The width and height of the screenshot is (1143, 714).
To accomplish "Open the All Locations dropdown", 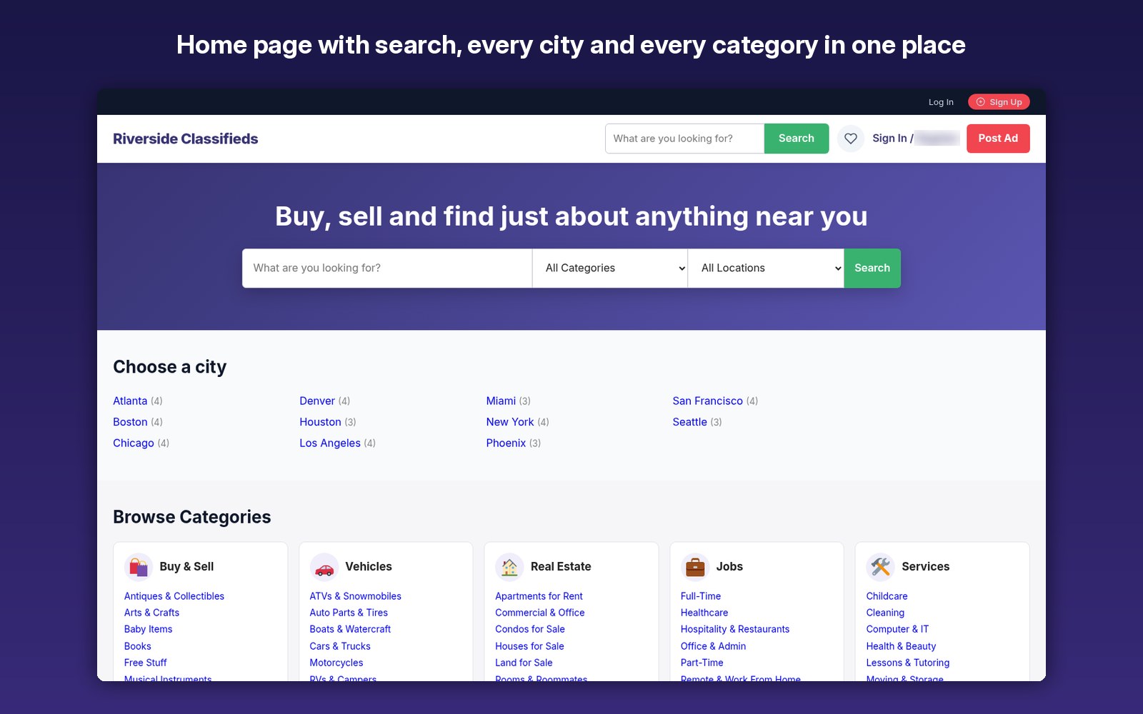I will click(x=766, y=268).
